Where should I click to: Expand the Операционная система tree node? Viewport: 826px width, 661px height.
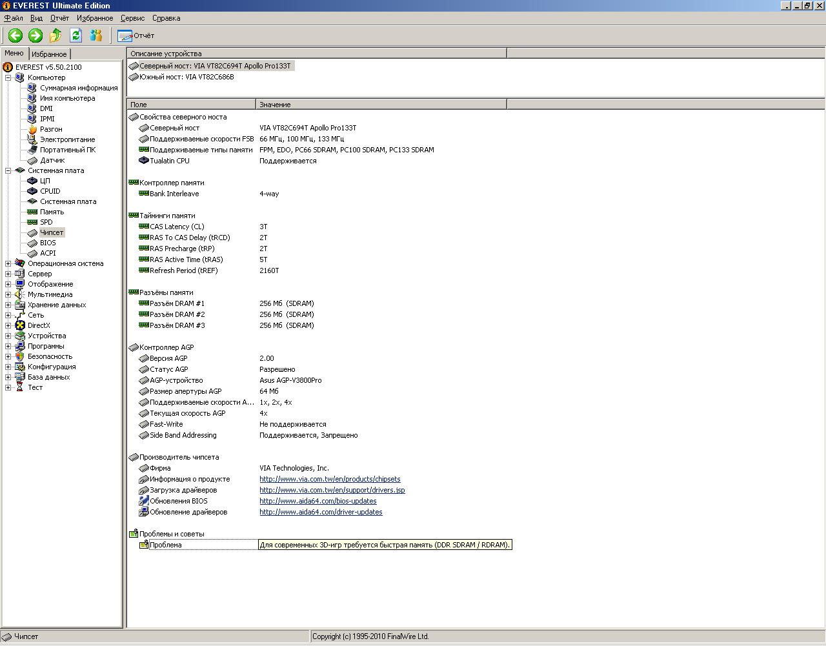click(x=8, y=263)
